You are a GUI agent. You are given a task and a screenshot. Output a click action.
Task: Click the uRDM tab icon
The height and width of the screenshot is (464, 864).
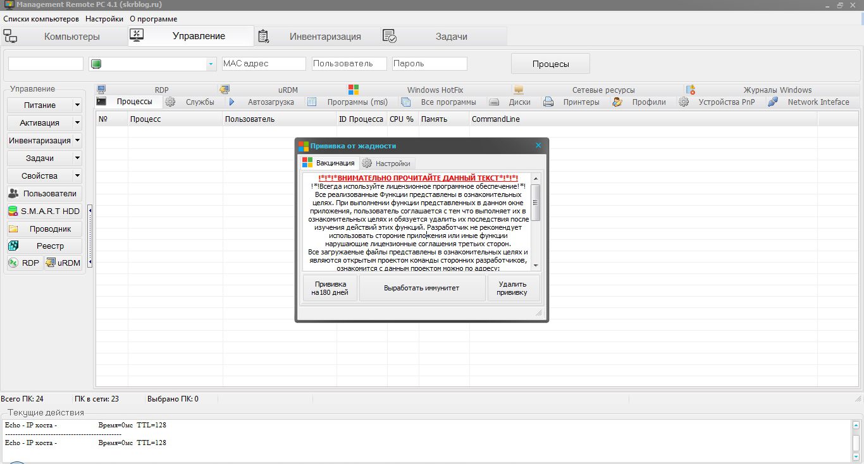click(x=224, y=90)
